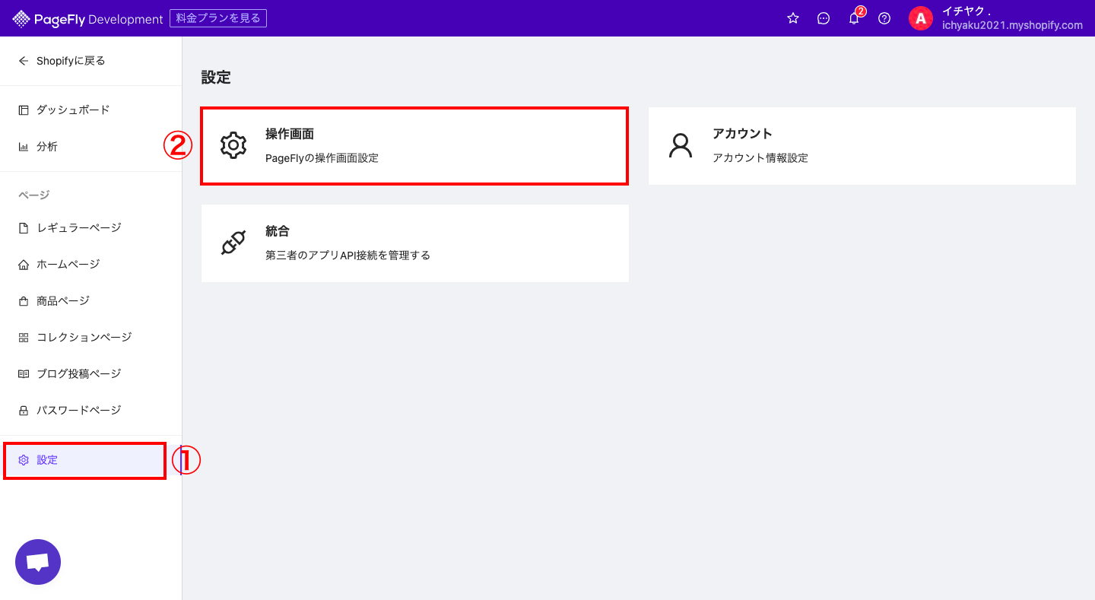The height and width of the screenshot is (600, 1095).
Task: Click the 分析 bar chart icon
Action: click(24, 147)
